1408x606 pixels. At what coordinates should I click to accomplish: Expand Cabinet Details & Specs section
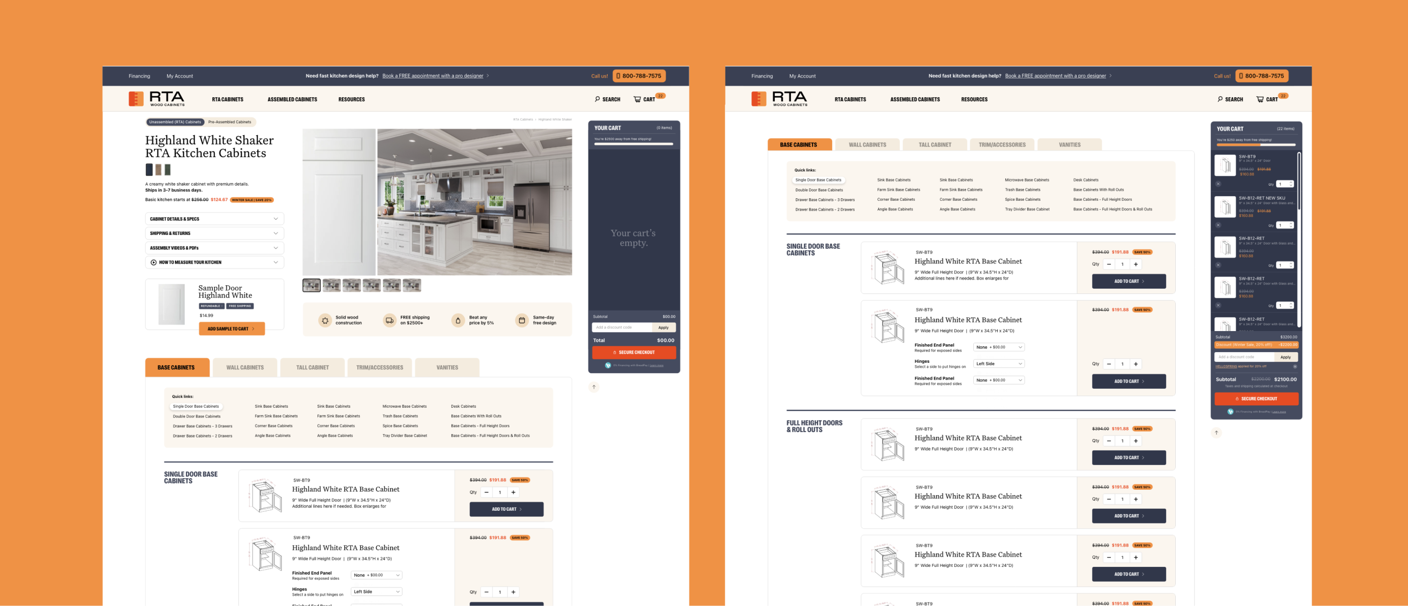point(214,219)
